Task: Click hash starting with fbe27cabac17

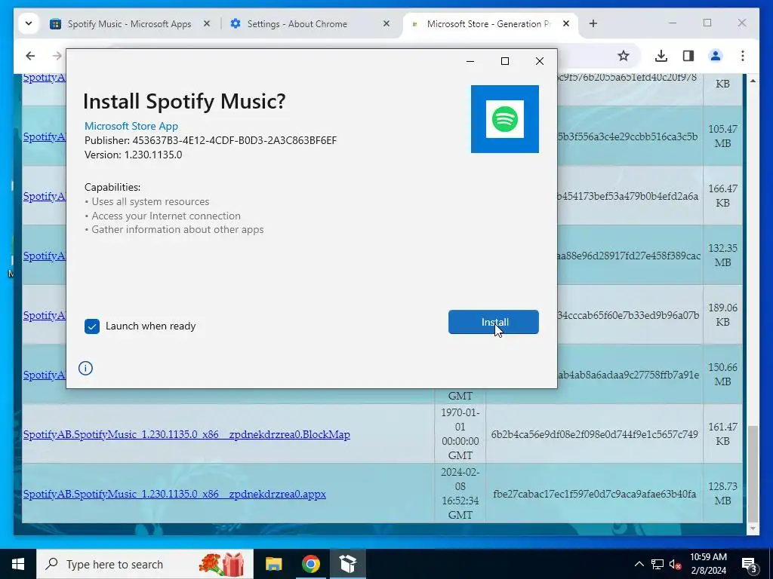Action: [x=594, y=493]
